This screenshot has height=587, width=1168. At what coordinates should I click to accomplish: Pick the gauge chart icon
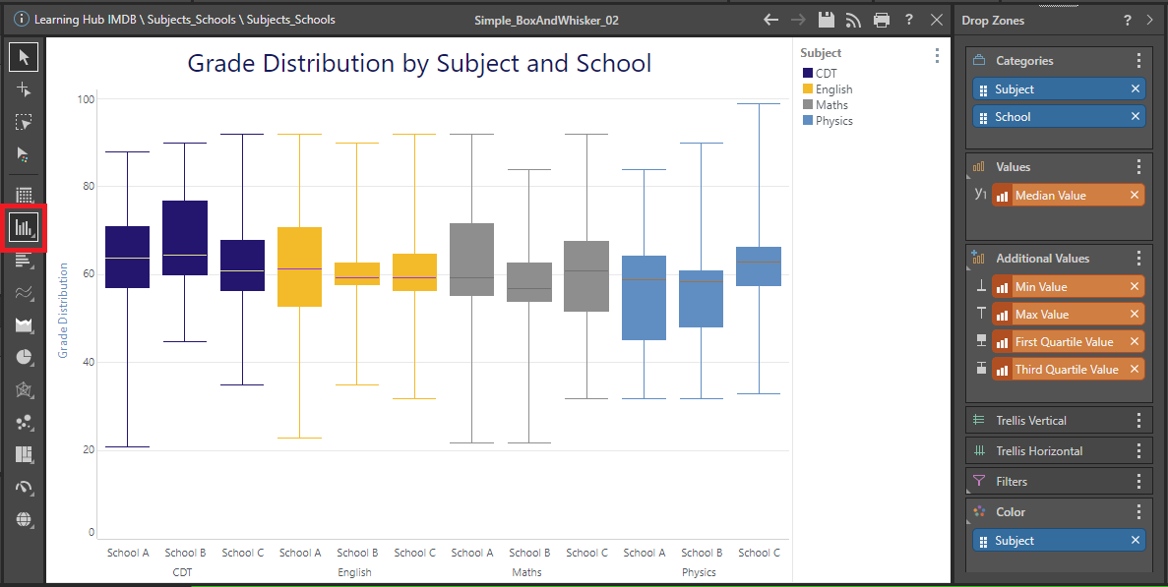(24, 487)
